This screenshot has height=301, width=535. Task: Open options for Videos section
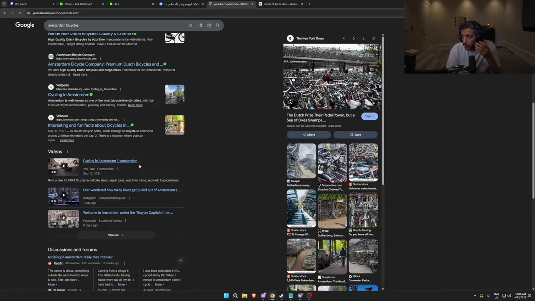pyautogui.click(x=67, y=152)
